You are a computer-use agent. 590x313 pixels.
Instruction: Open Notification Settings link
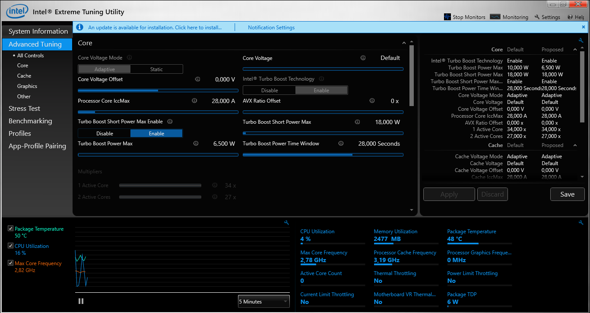pyautogui.click(x=271, y=28)
